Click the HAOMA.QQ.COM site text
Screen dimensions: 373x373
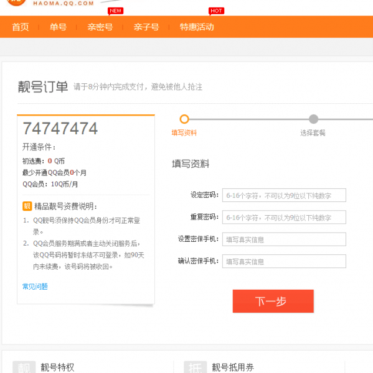64,3
